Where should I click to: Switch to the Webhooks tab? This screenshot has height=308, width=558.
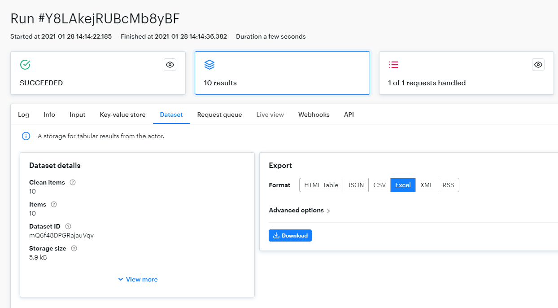[x=314, y=114]
